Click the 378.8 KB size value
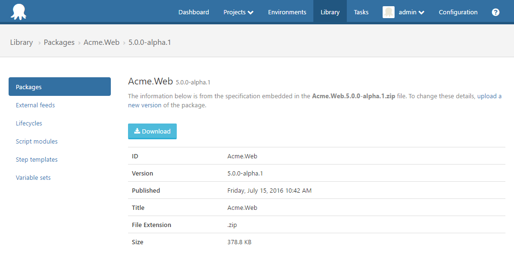Screen dimensions: 514x269 239,242
